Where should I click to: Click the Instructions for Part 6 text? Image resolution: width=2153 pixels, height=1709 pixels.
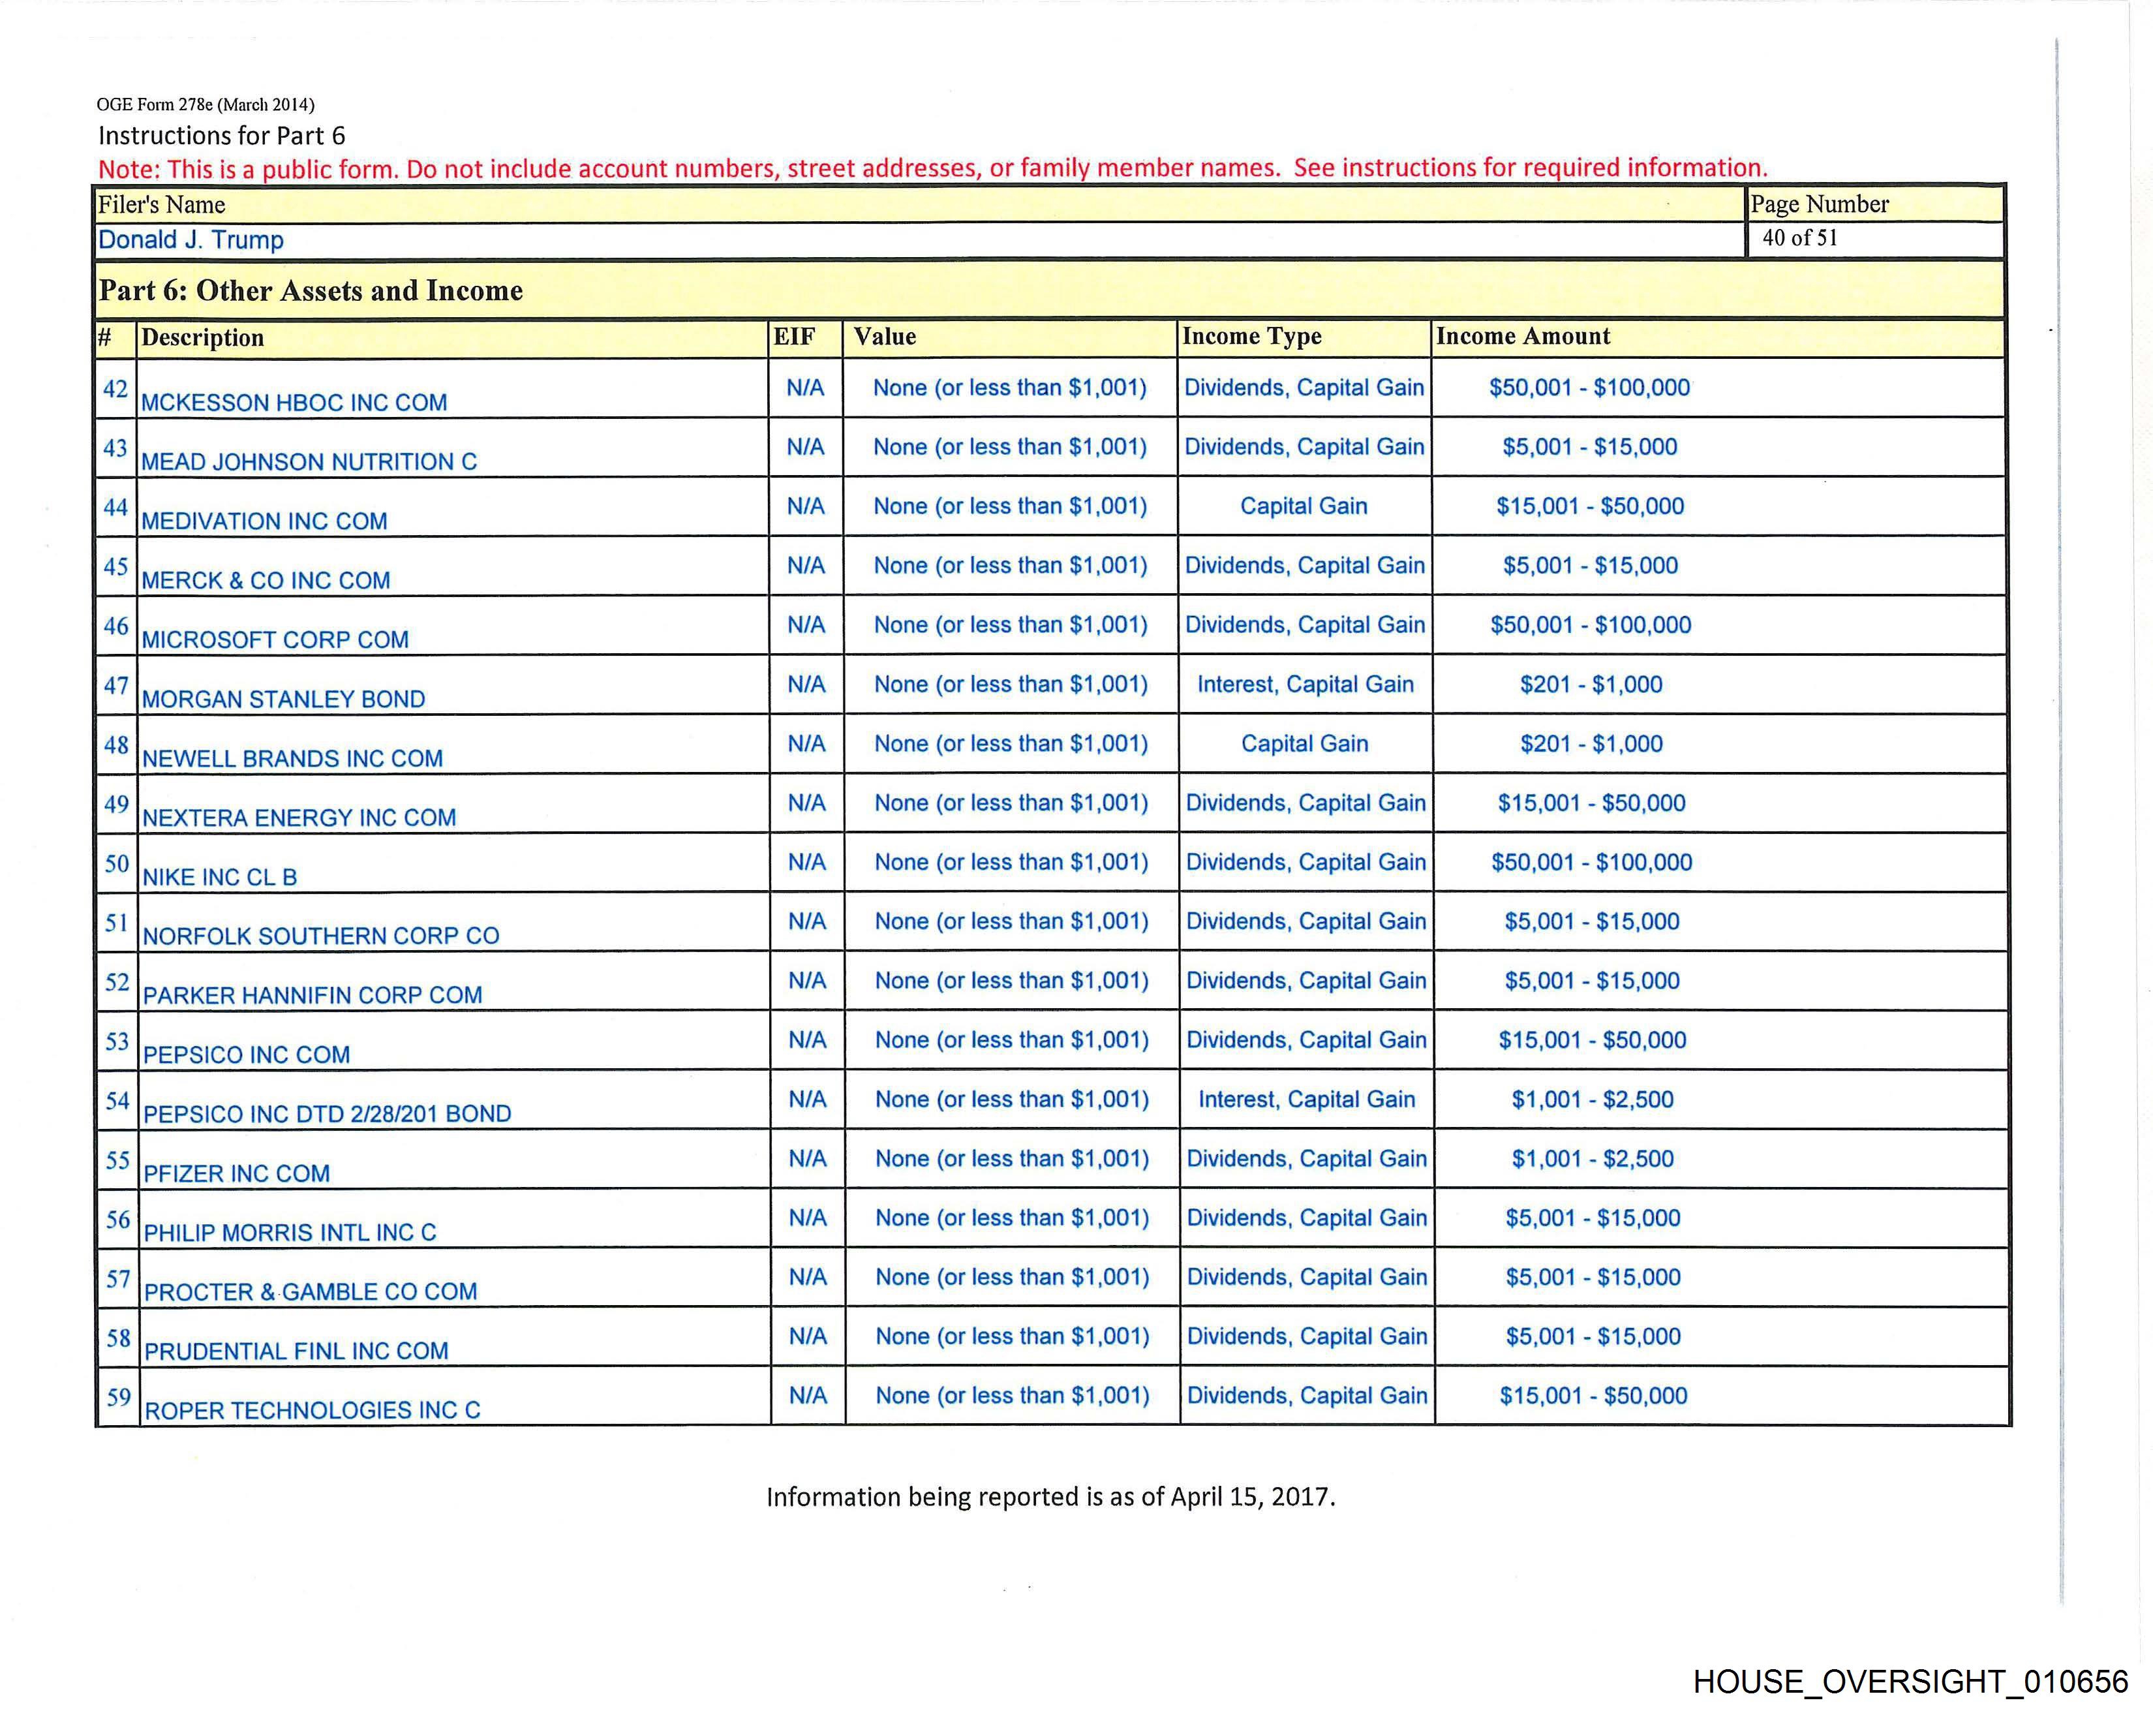point(222,136)
